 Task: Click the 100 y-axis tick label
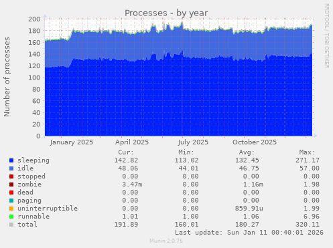pos(34,78)
